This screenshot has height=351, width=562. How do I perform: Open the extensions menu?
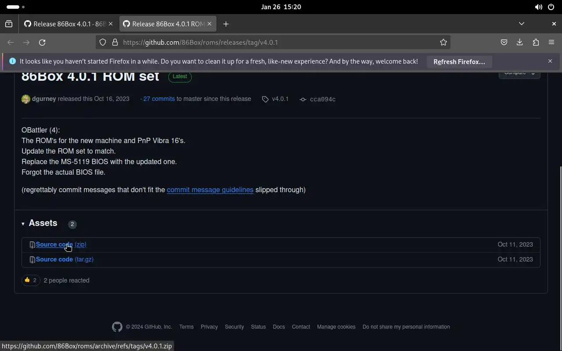click(536, 43)
